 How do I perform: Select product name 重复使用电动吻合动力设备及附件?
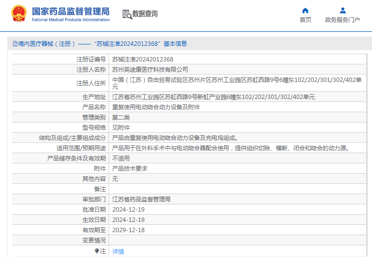156,107
